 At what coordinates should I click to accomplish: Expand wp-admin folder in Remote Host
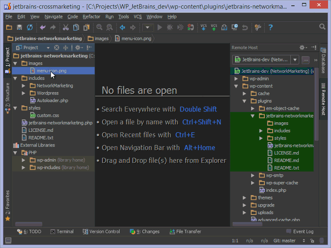(x=236, y=79)
